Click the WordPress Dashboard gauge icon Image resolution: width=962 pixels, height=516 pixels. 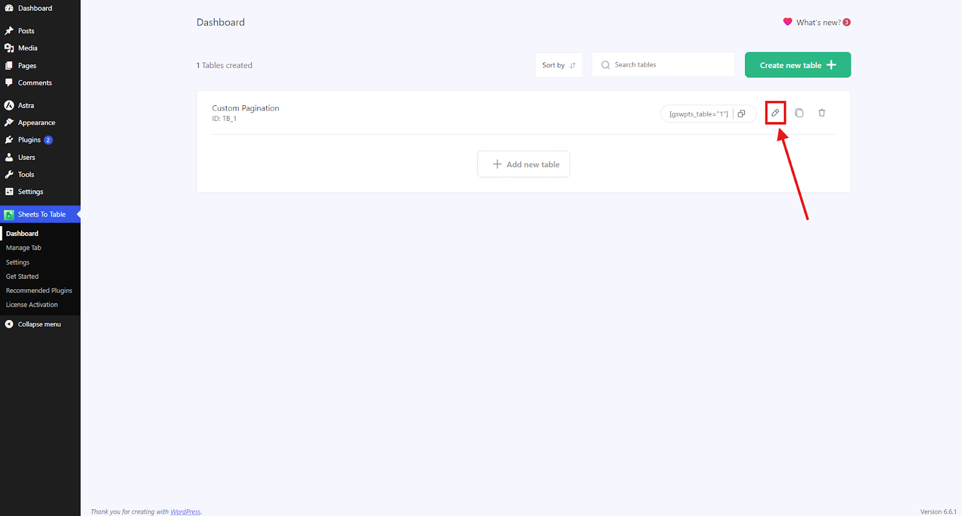click(9, 8)
